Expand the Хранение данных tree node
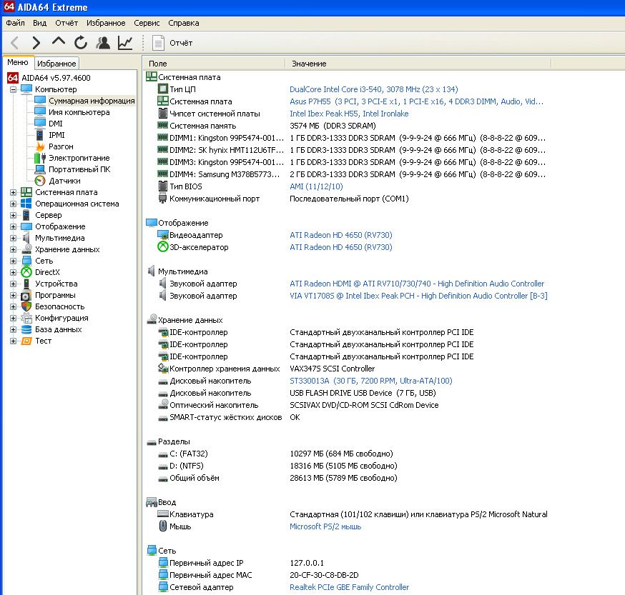Image resolution: width=625 pixels, height=595 pixels. [x=13, y=250]
